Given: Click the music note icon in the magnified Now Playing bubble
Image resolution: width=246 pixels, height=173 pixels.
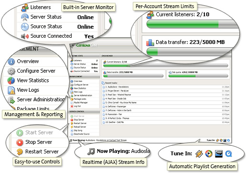Looking at the screenshot, I should (x=91, y=151).
